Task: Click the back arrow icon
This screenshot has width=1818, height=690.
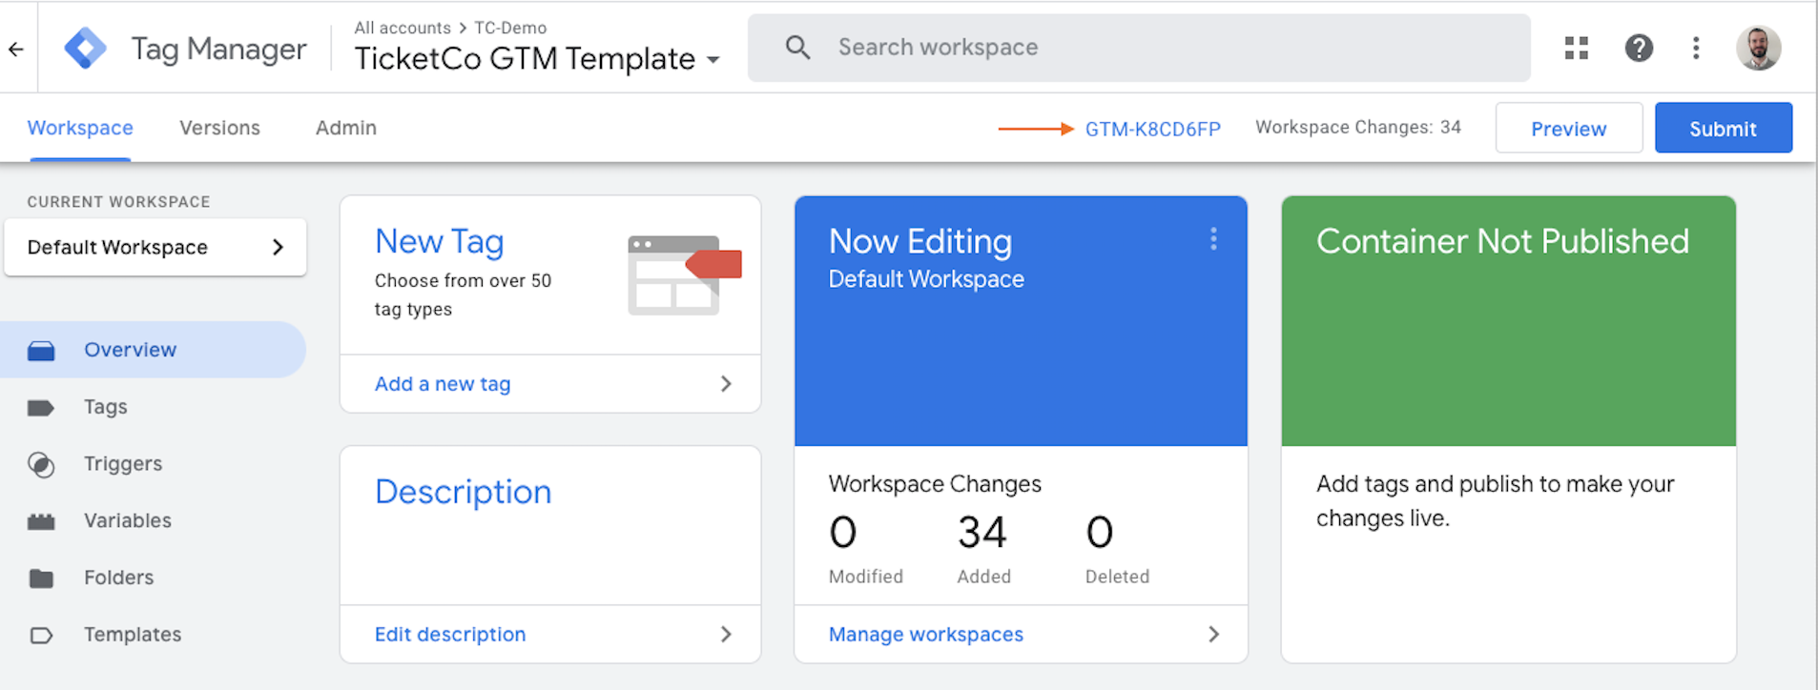Action: (x=16, y=49)
